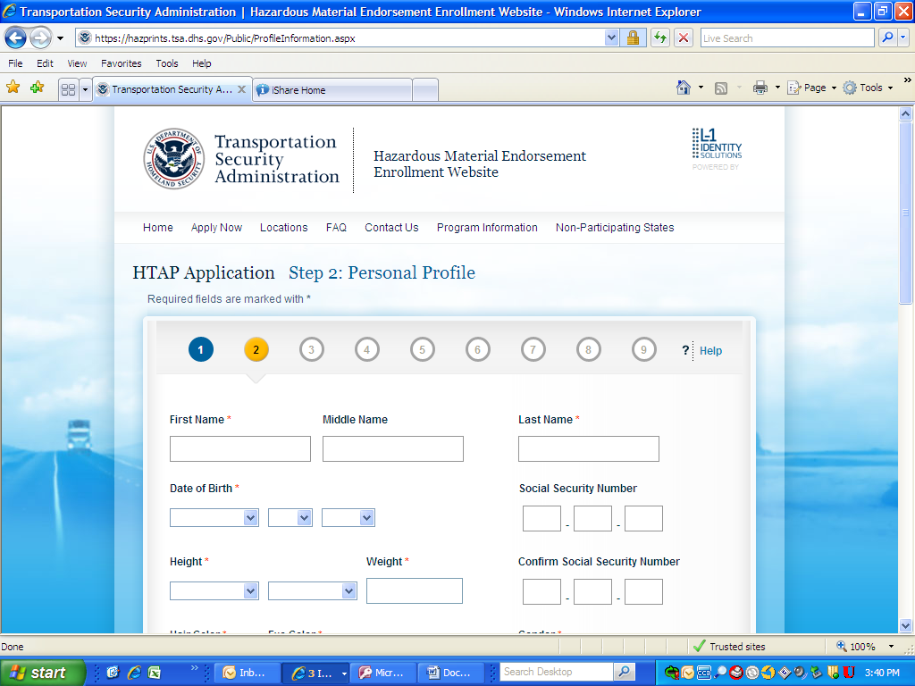The width and height of the screenshot is (915, 686).
Task: Open Non-Participating States link
Action: point(615,228)
